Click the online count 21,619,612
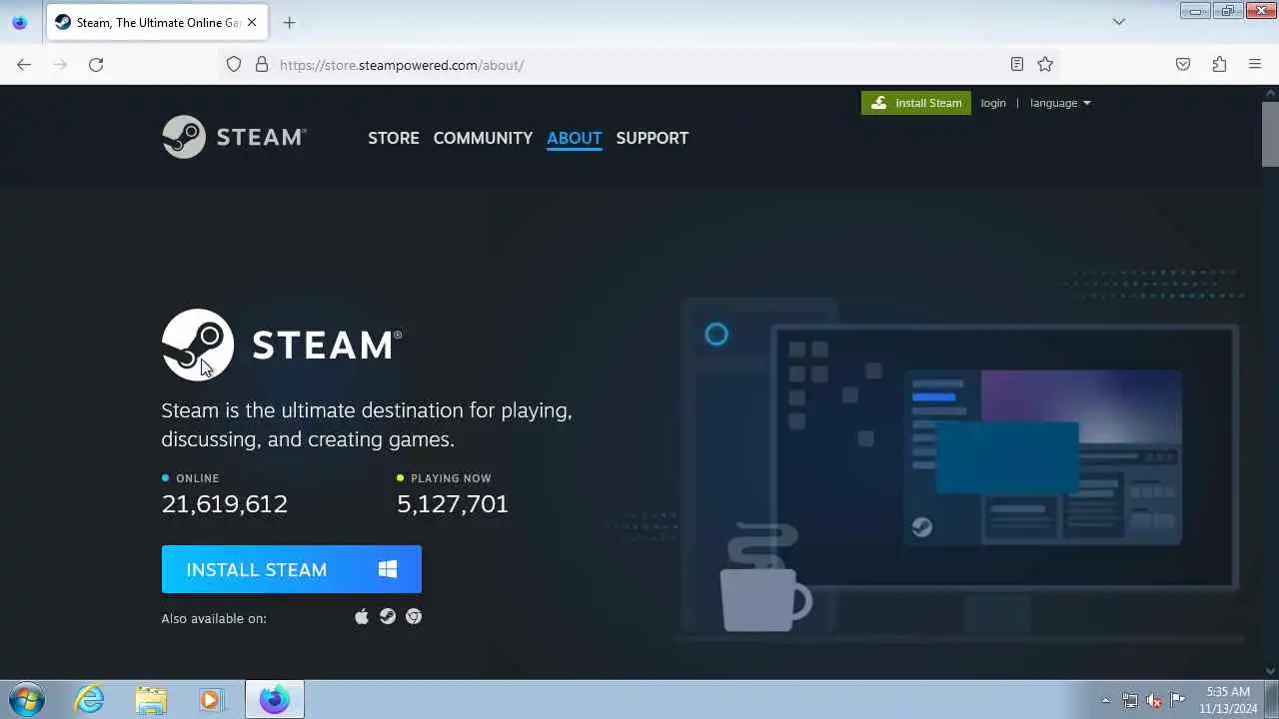 tap(225, 503)
